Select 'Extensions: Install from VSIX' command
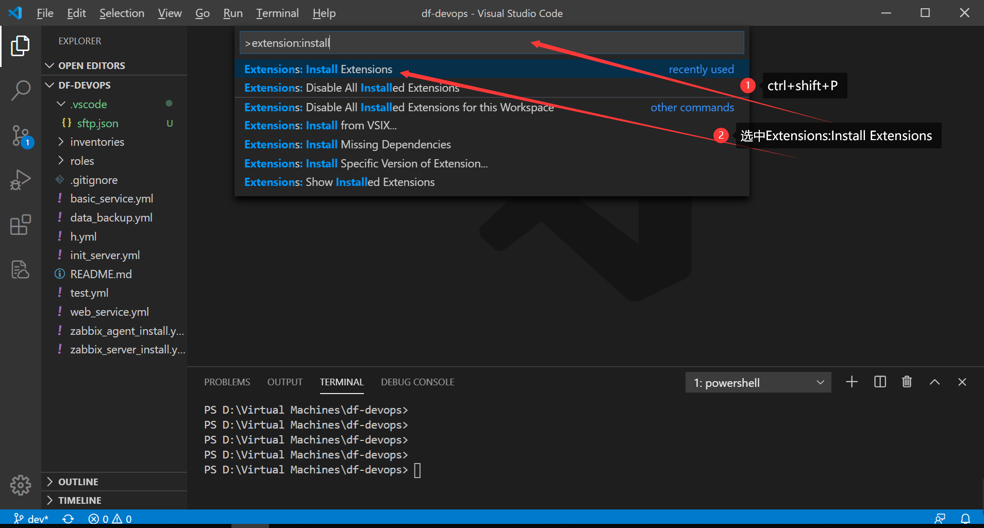984x528 pixels. (x=320, y=125)
